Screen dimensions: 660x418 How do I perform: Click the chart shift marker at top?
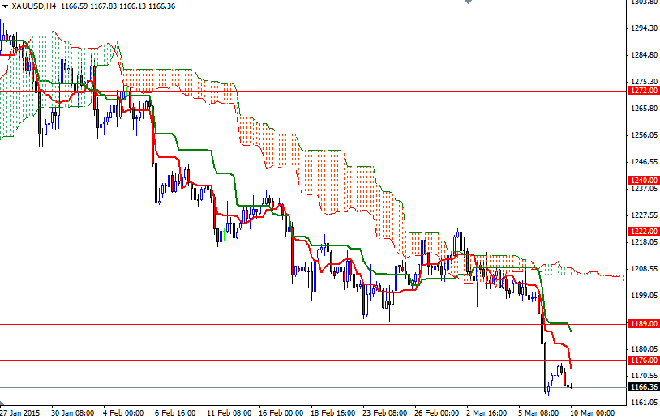[x=467, y=3]
